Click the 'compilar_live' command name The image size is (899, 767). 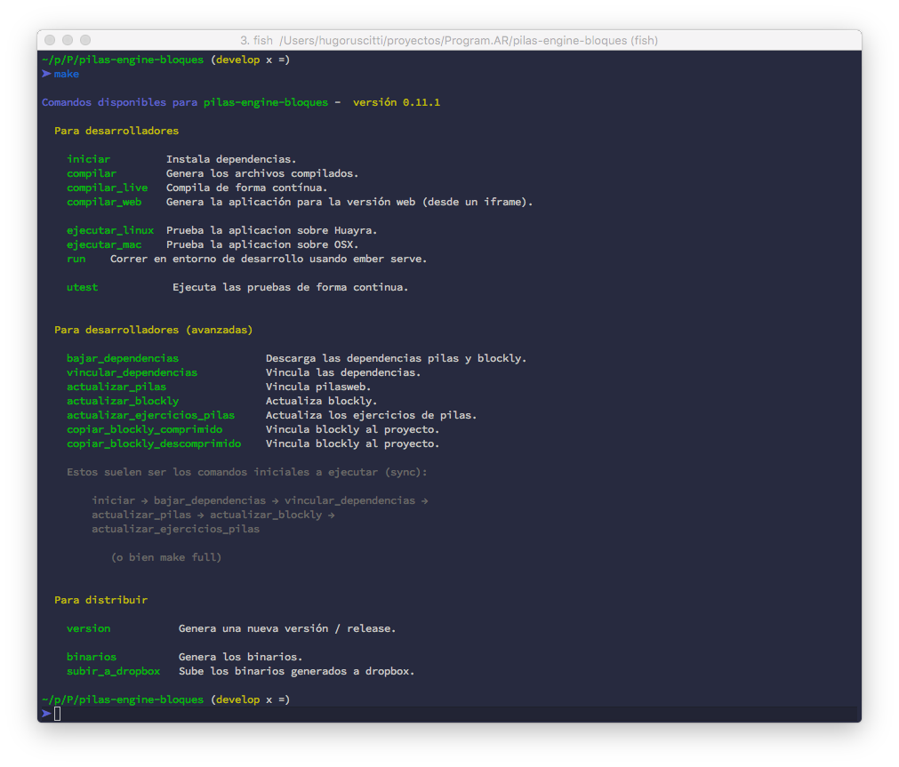[x=107, y=188]
